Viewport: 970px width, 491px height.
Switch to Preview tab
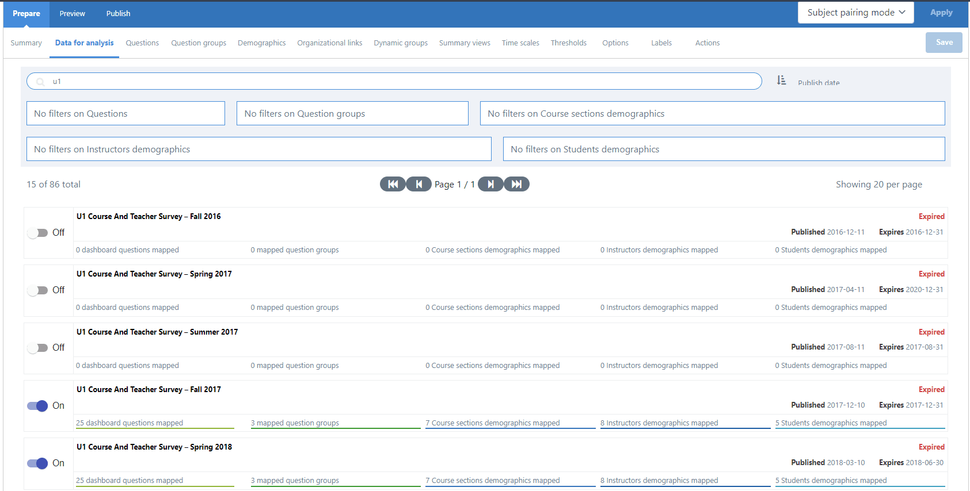tap(72, 14)
